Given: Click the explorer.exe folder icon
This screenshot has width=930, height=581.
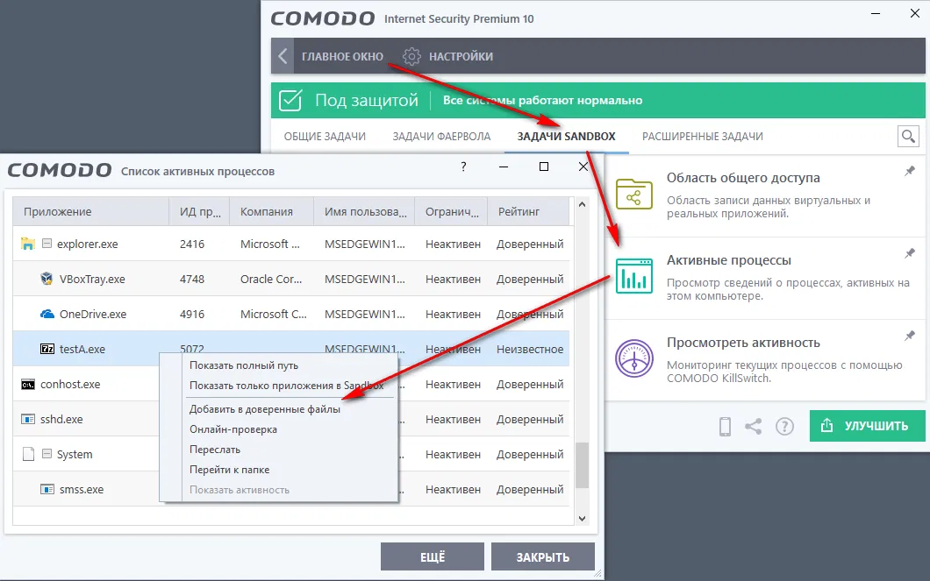Looking at the screenshot, I should point(27,244).
